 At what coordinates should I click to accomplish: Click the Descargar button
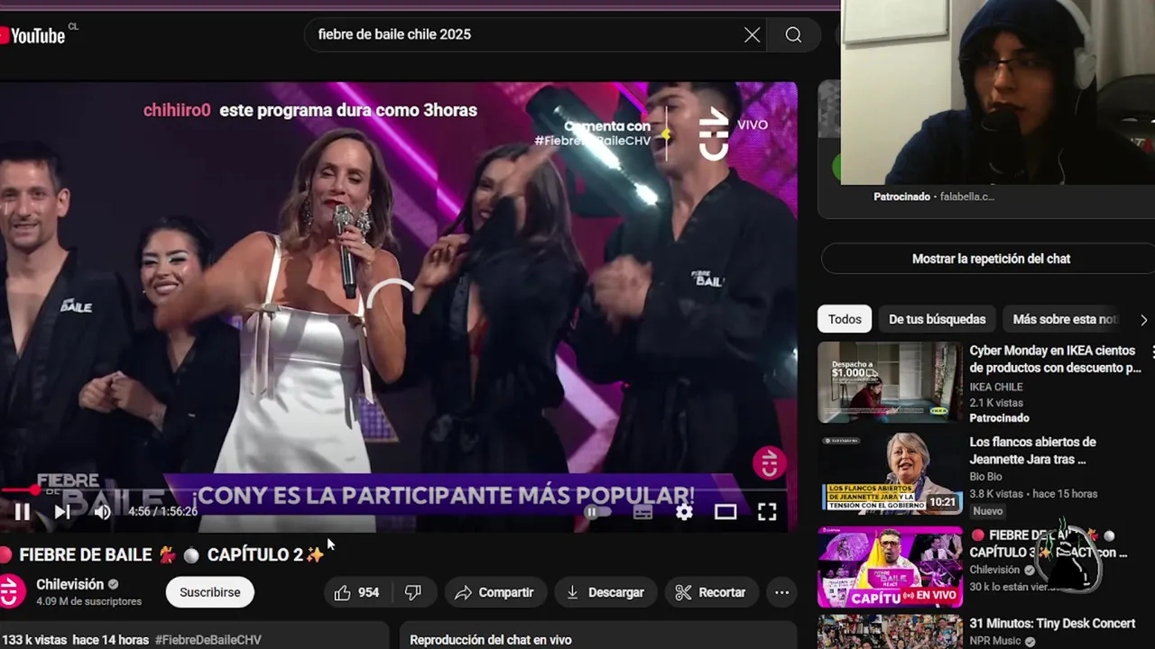point(605,592)
